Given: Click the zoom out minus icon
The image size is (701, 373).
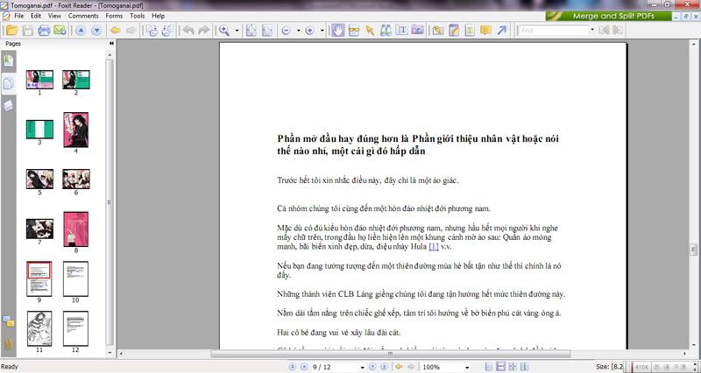Looking at the screenshot, I should (x=287, y=31).
